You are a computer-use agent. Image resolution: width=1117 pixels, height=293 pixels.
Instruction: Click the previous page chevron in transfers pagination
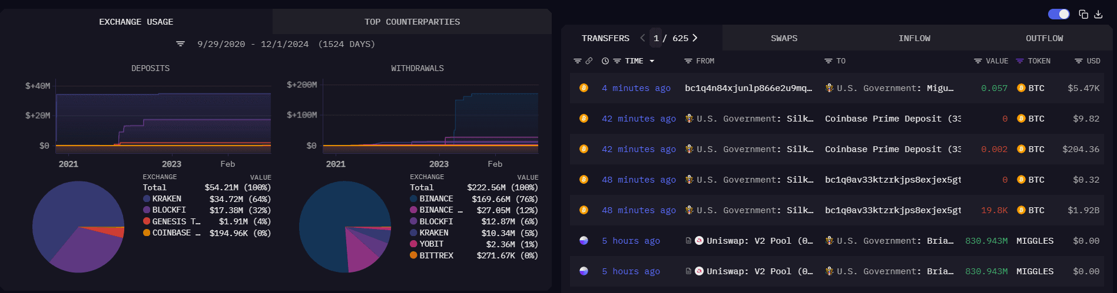click(642, 38)
